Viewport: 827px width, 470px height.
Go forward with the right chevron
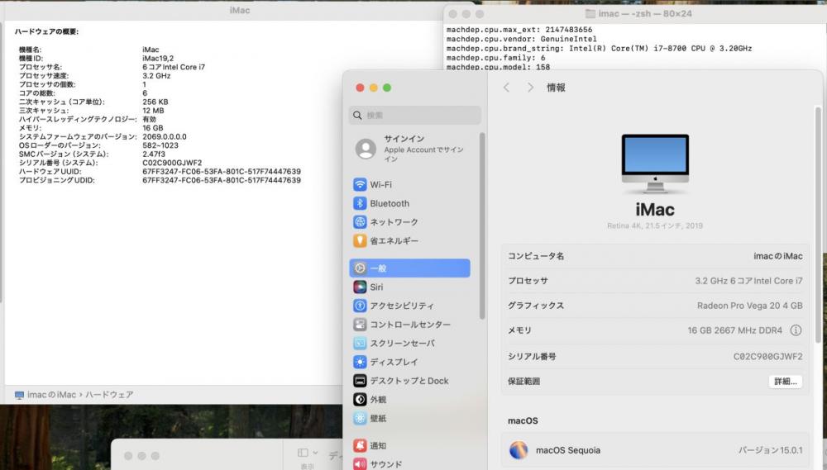point(530,88)
